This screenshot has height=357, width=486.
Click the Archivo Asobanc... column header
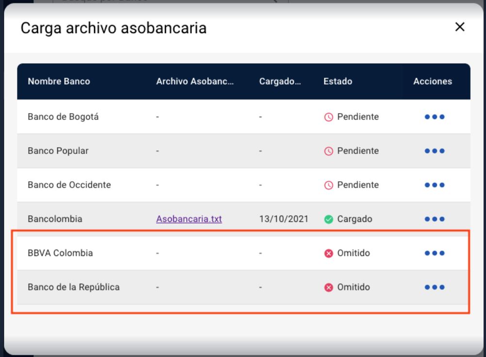pyautogui.click(x=195, y=81)
